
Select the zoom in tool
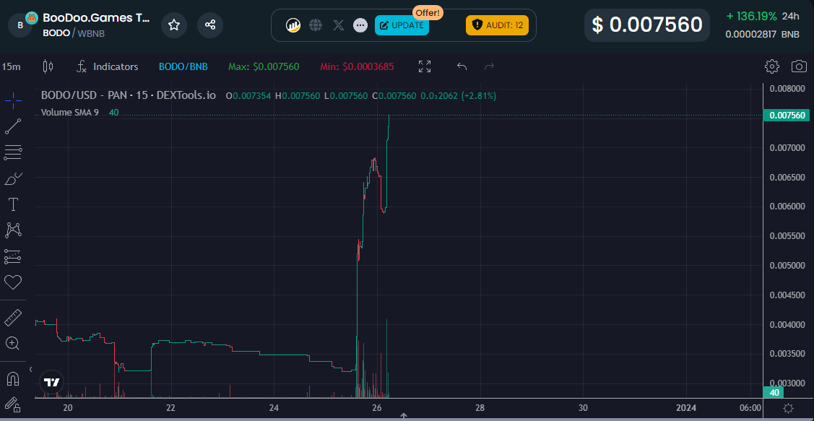(x=13, y=343)
